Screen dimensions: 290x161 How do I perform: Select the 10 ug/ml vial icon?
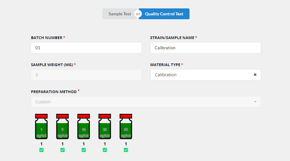84,126
